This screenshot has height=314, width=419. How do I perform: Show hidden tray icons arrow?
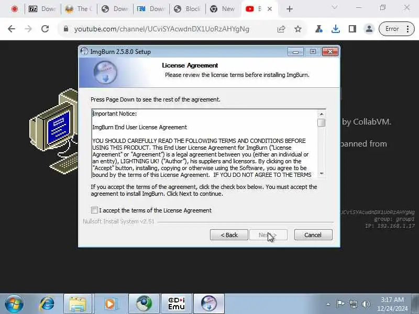pyautogui.click(x=328, y=304)
